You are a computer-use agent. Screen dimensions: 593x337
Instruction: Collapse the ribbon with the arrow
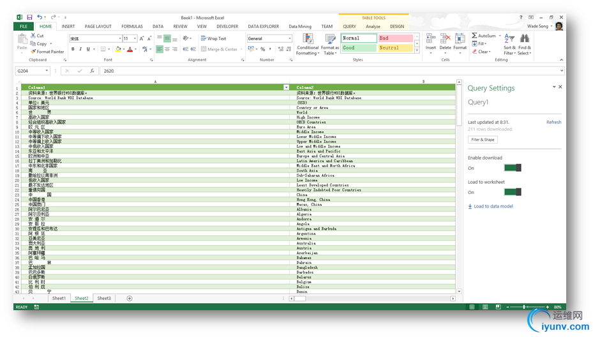pos(561,60)
